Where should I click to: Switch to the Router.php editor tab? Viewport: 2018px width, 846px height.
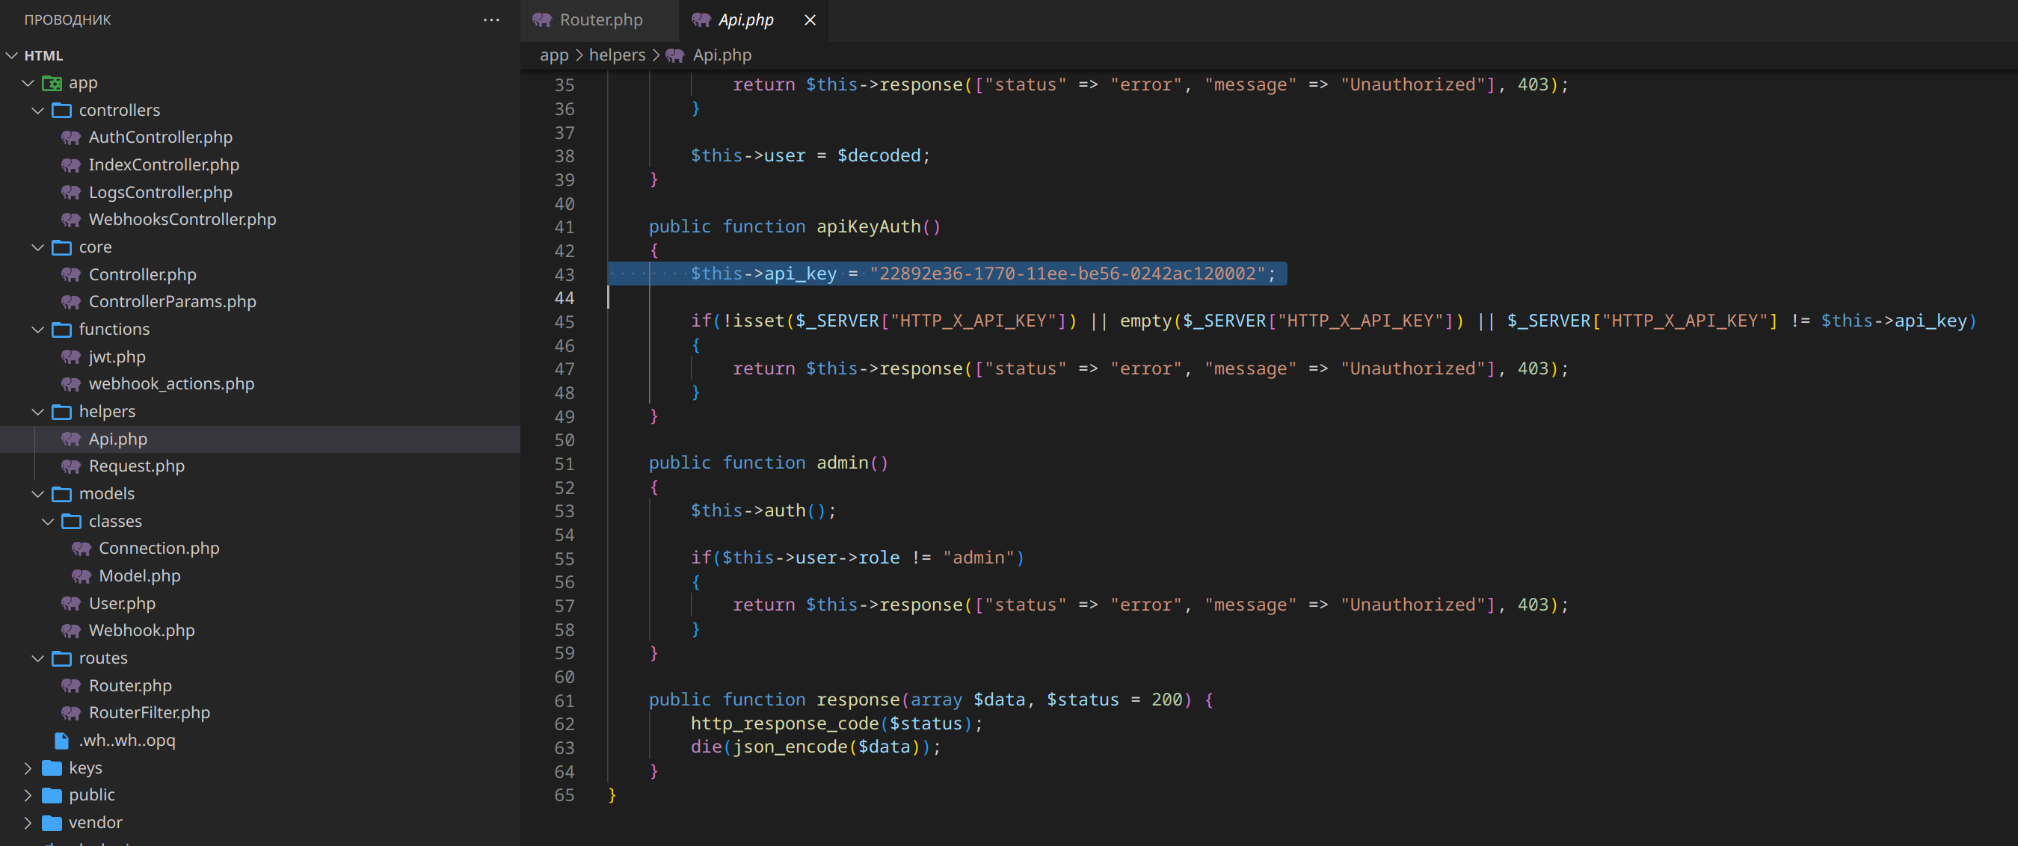(x=601, y=19)
